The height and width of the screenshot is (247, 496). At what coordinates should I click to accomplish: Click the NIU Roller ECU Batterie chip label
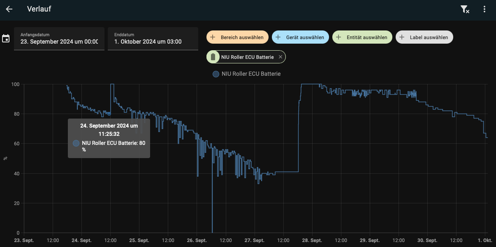247,57
